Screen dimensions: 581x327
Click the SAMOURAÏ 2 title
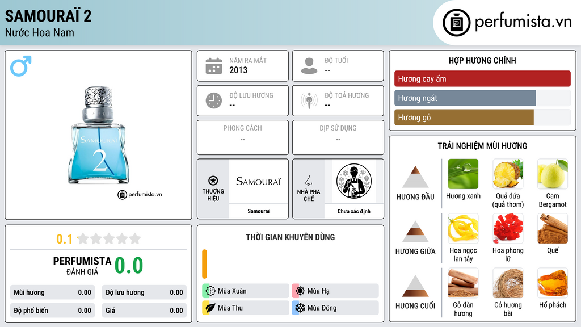(x=48, y=16)
